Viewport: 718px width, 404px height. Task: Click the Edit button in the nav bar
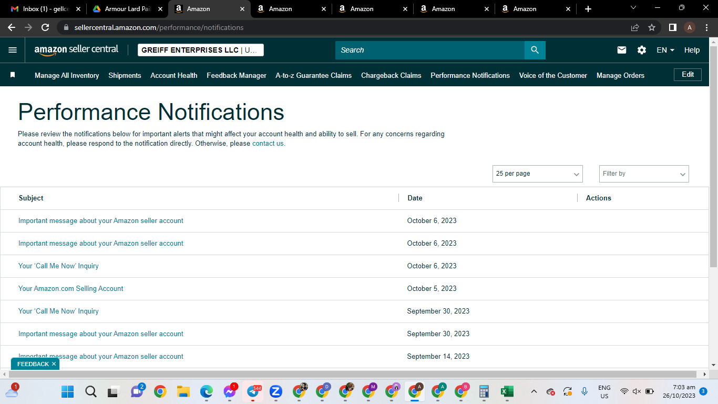coord(688,75)
